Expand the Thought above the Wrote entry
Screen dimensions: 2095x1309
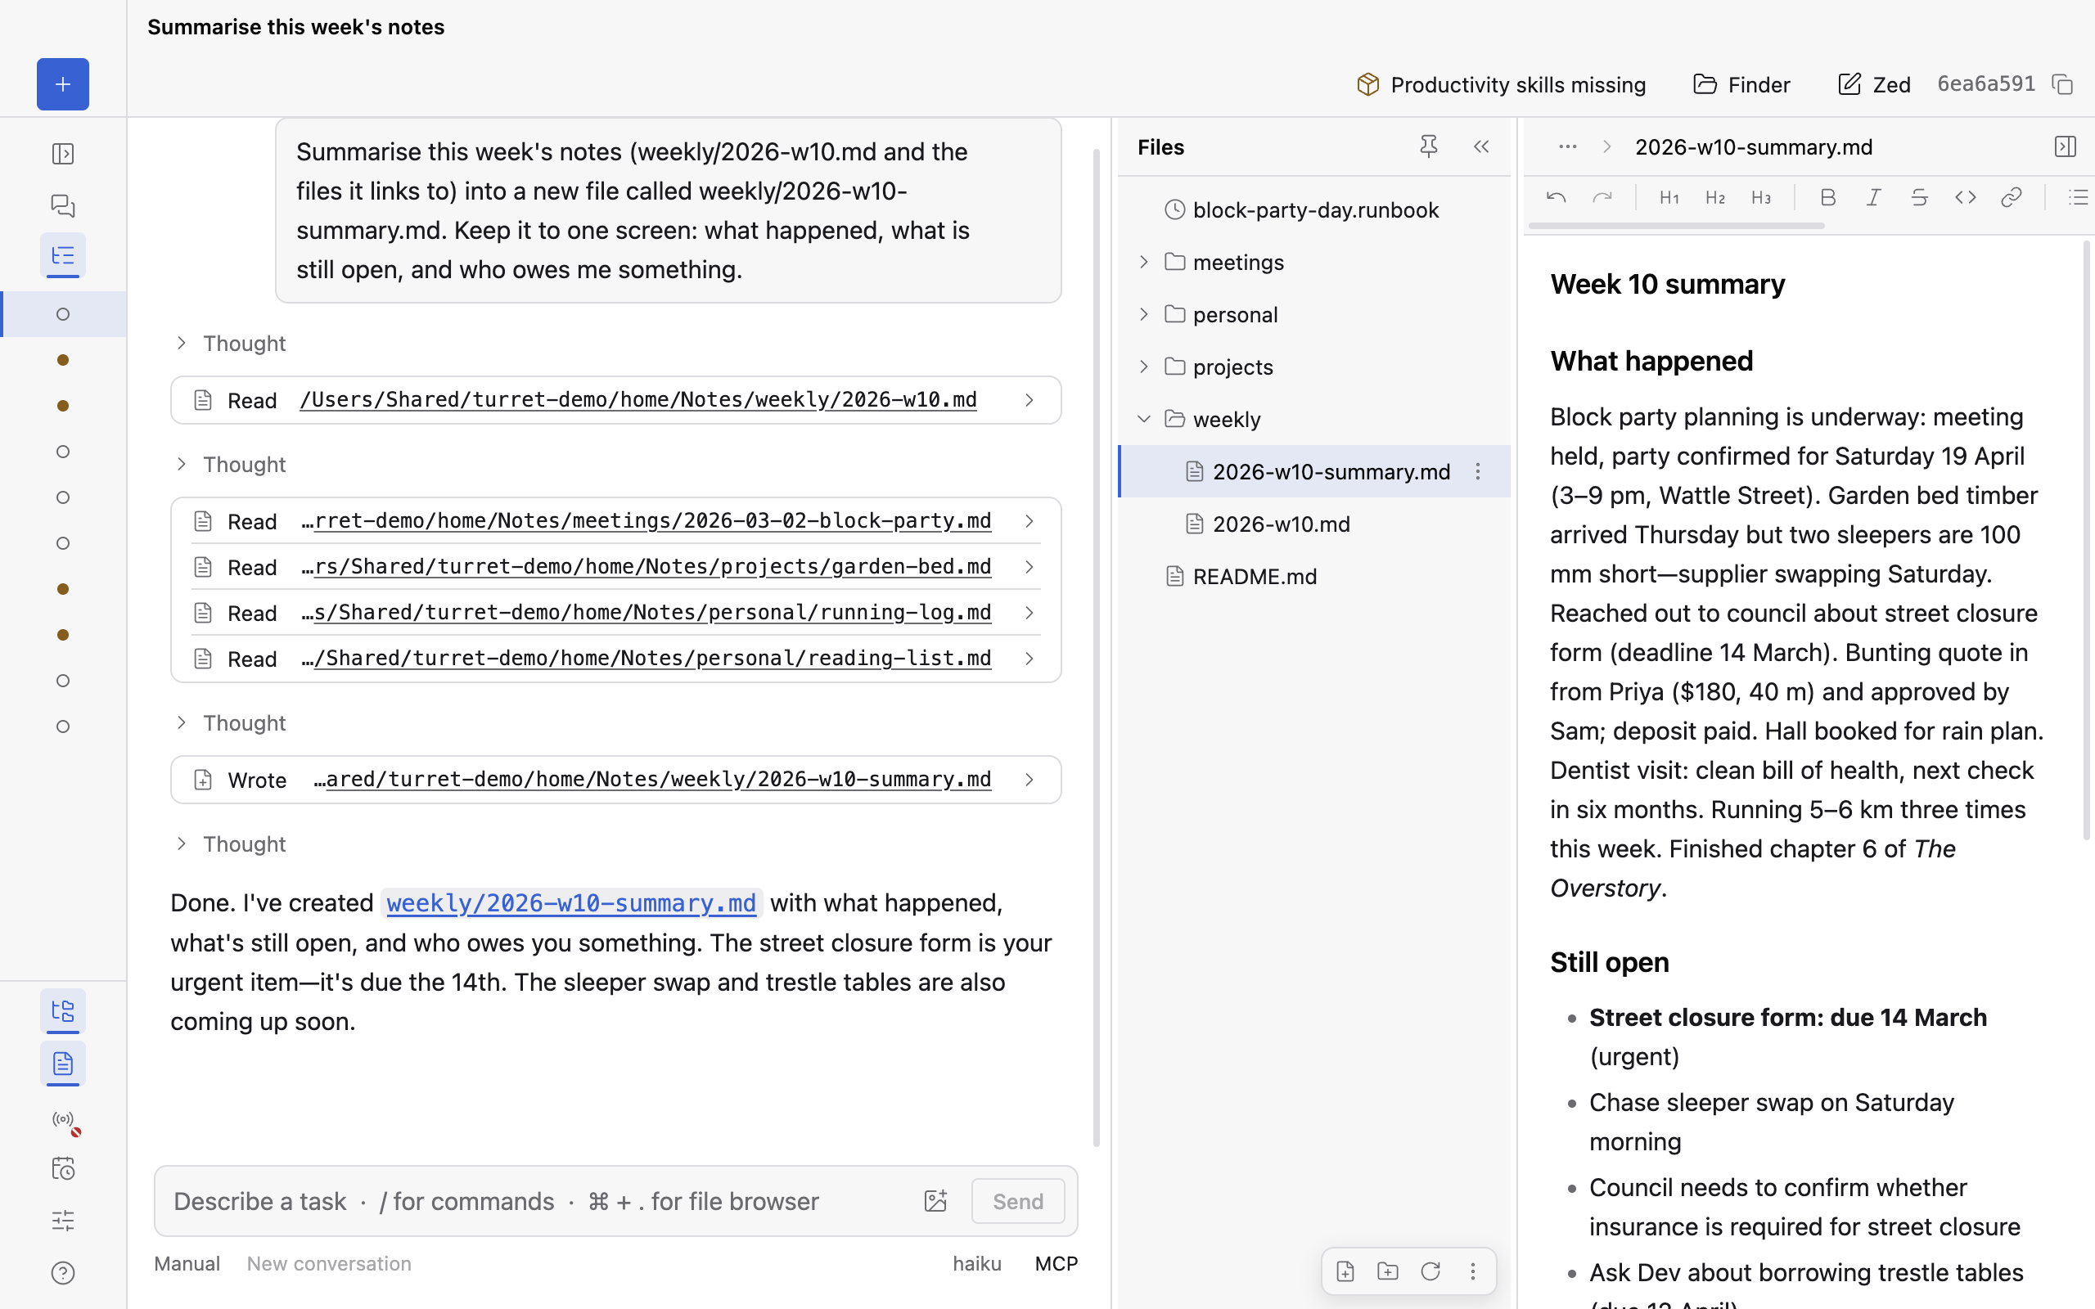[230, 723]
